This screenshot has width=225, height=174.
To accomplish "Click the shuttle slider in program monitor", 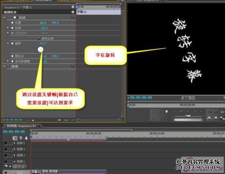I will pos(188,116).
